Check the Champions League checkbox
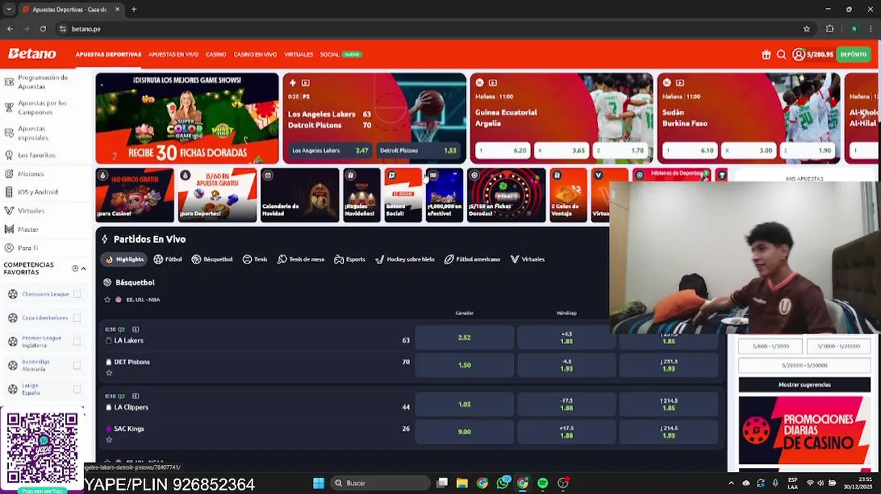 tap(77, 294)
